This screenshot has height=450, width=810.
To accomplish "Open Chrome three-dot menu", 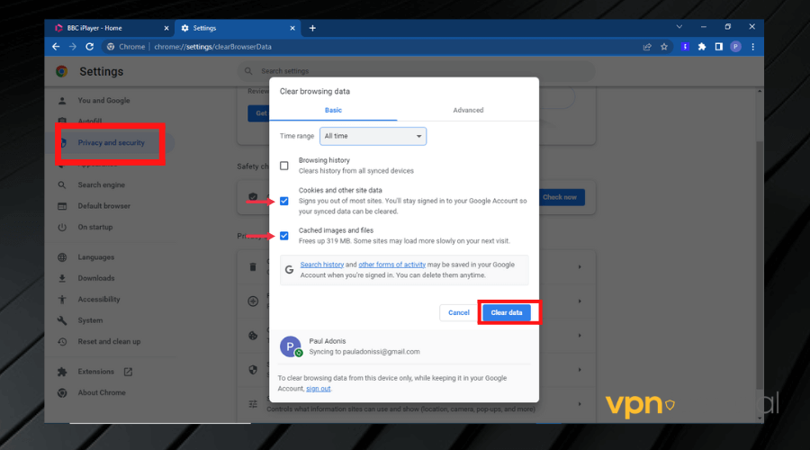I will coord(752,47).
